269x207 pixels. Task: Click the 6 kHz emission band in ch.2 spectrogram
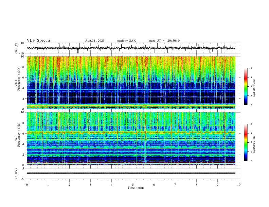point(131,133)
